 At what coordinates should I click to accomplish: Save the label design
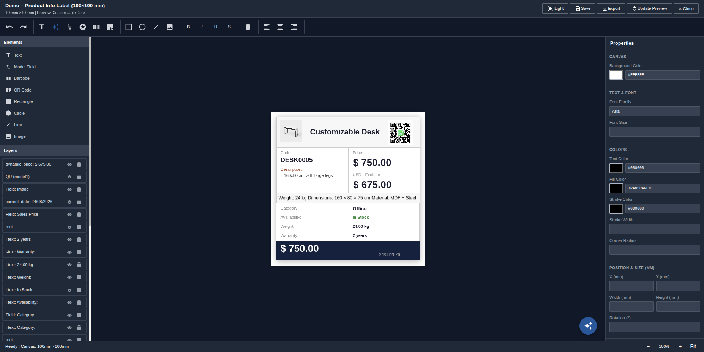582,8
